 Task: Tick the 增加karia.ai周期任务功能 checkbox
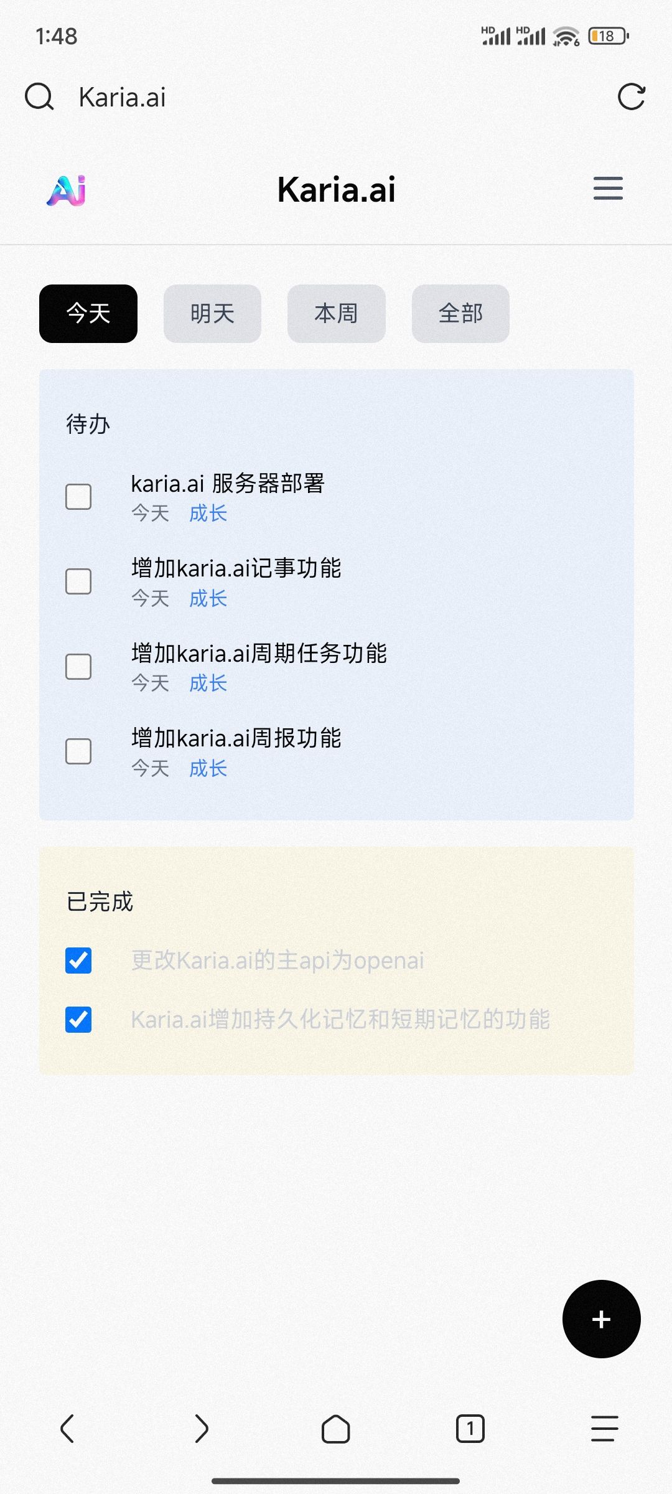78,667
